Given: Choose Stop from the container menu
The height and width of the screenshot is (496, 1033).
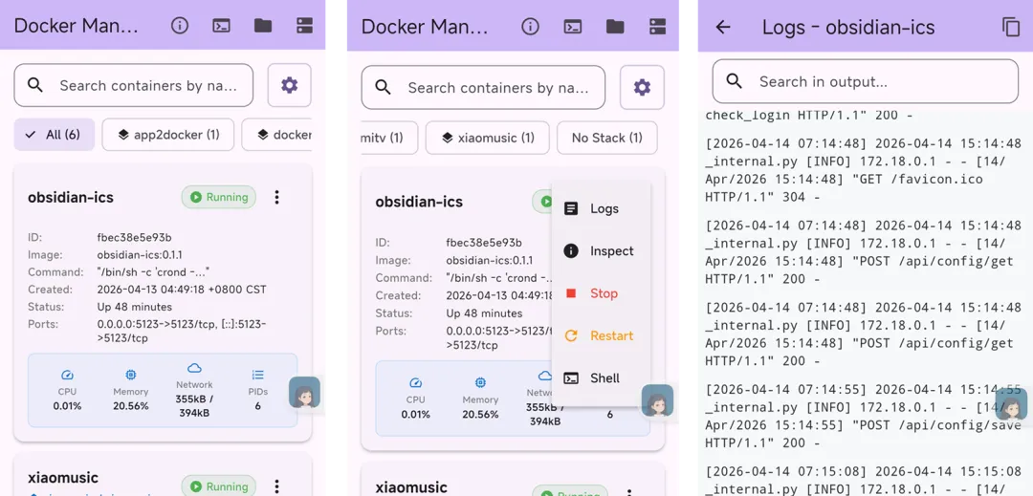Looking at the screenshot, I should [x=601, y=293].
